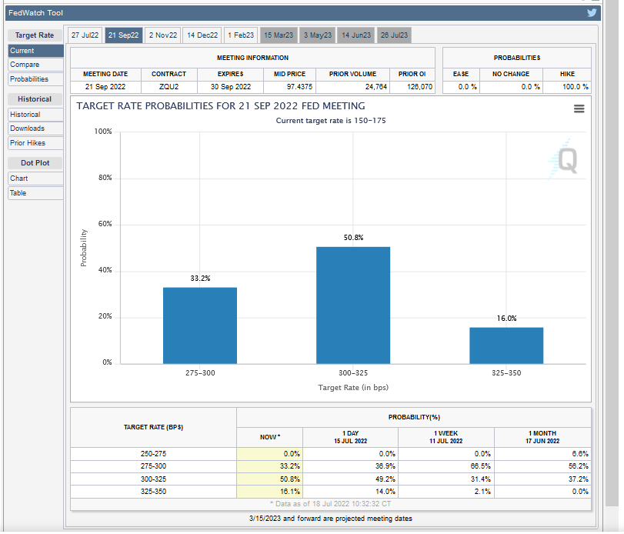Image resolution: width=624 pixels, height=534 pixels.
Task: Click the data timestamp footnote
Action: (330, 504)
